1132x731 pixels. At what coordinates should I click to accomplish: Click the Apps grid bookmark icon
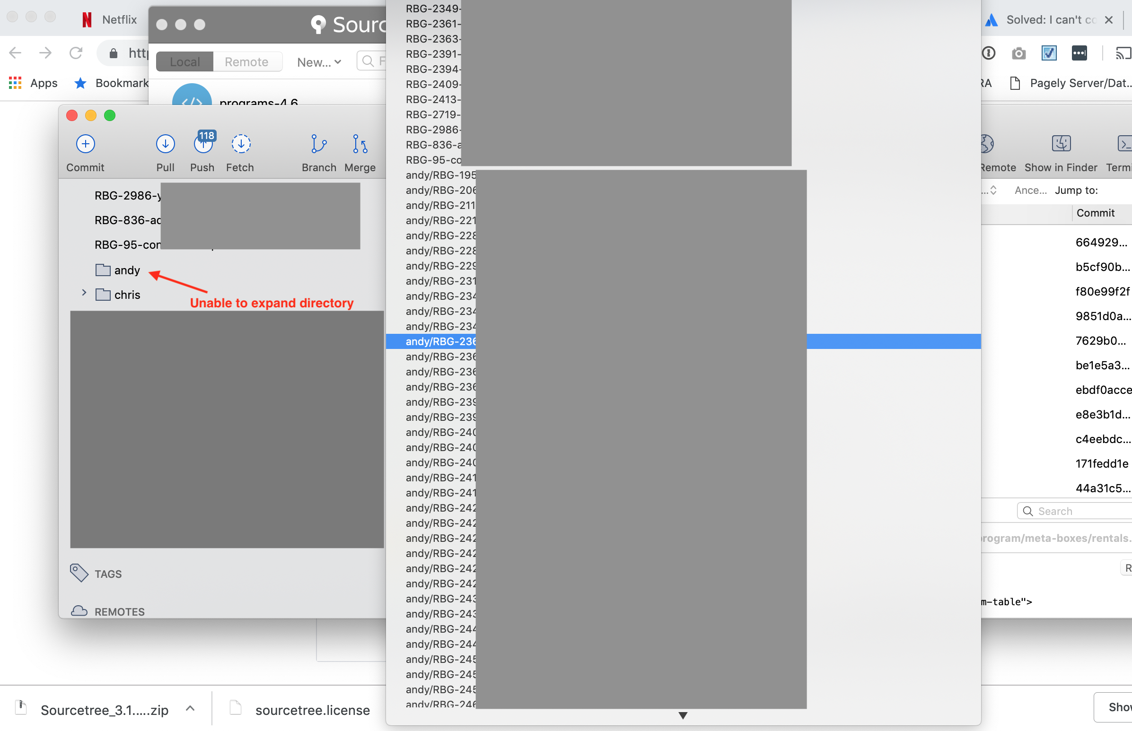(15, 83)
